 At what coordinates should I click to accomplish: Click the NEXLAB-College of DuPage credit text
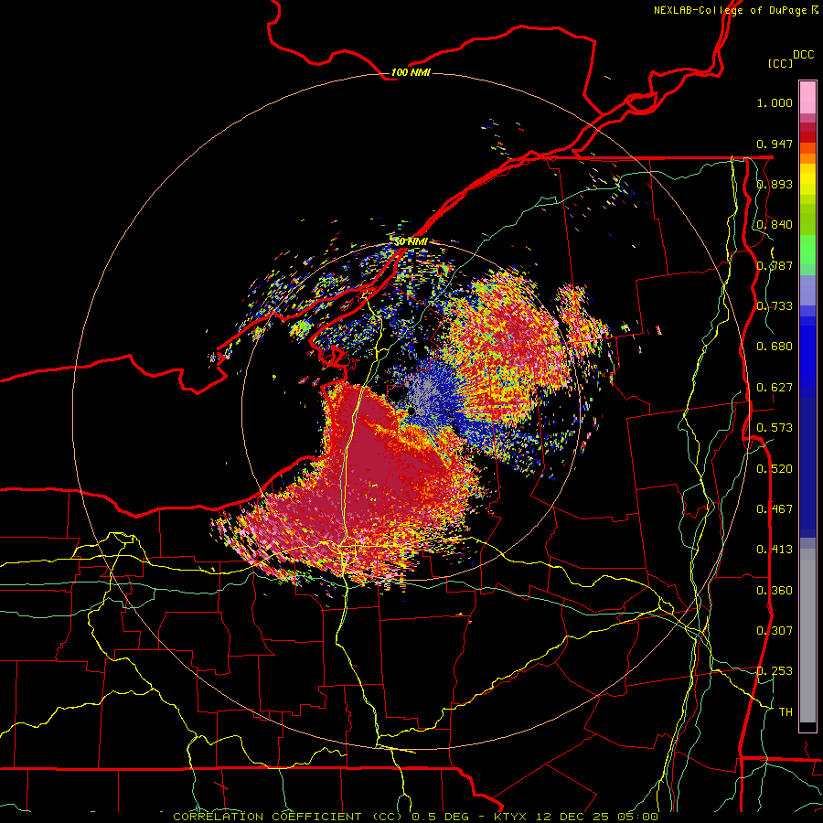pyautogui.click(x=735, y=10)
